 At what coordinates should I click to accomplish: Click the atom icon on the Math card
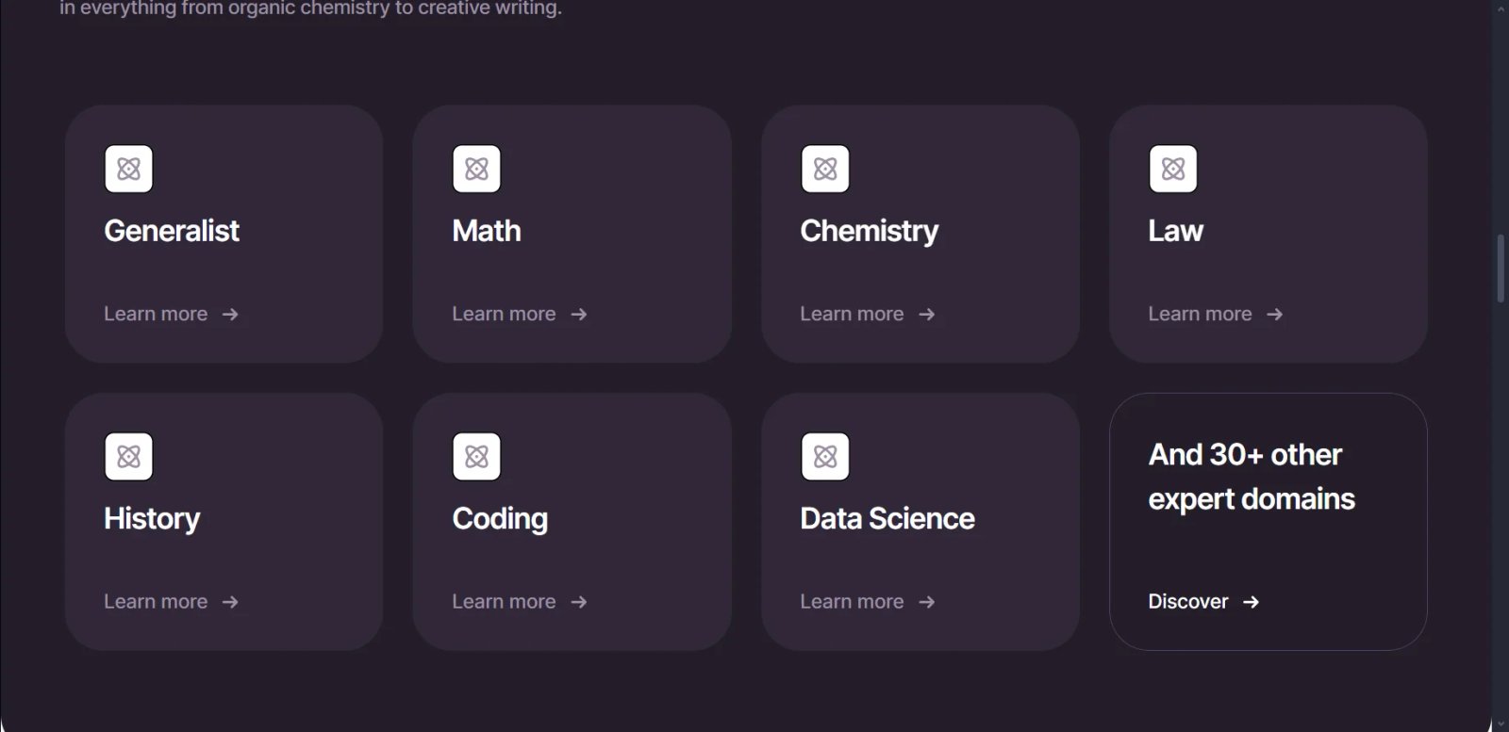click(x=476, y=170)
